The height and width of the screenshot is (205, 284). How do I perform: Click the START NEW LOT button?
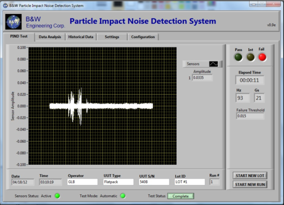pos(250,175)
